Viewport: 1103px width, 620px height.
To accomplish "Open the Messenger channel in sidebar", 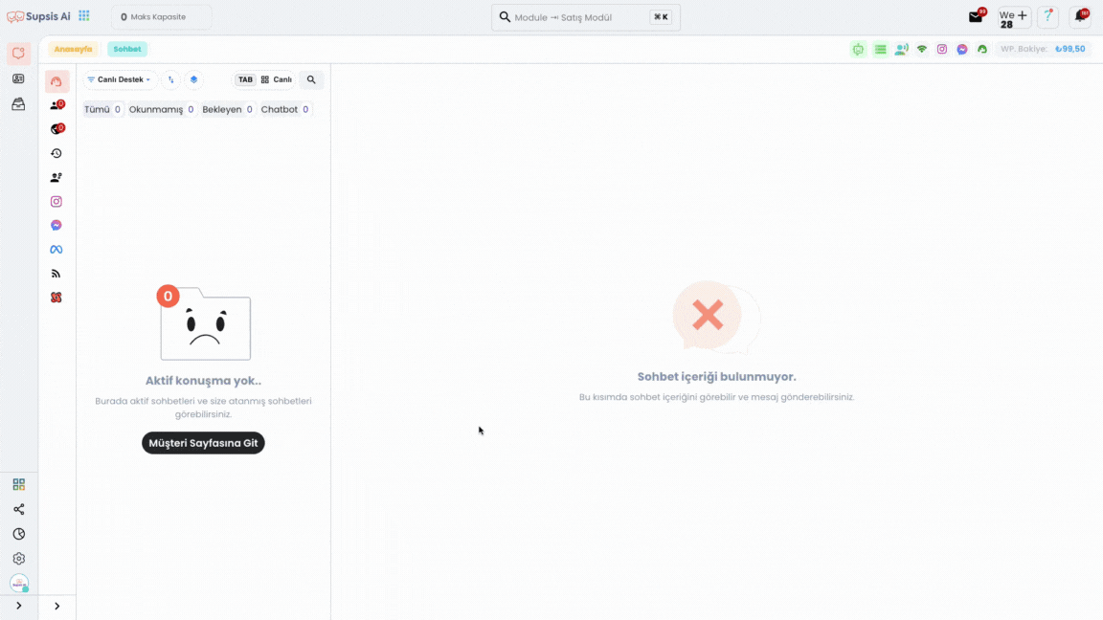I will (56, 226).
